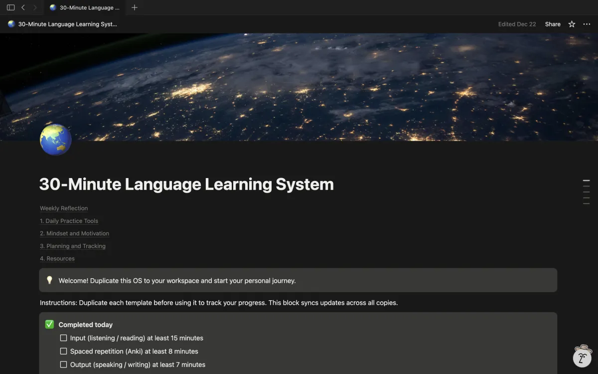Image resolution: width=598 pixels, height=374 pixels.
Task: Open the Share menu
Action: (553, 24)
